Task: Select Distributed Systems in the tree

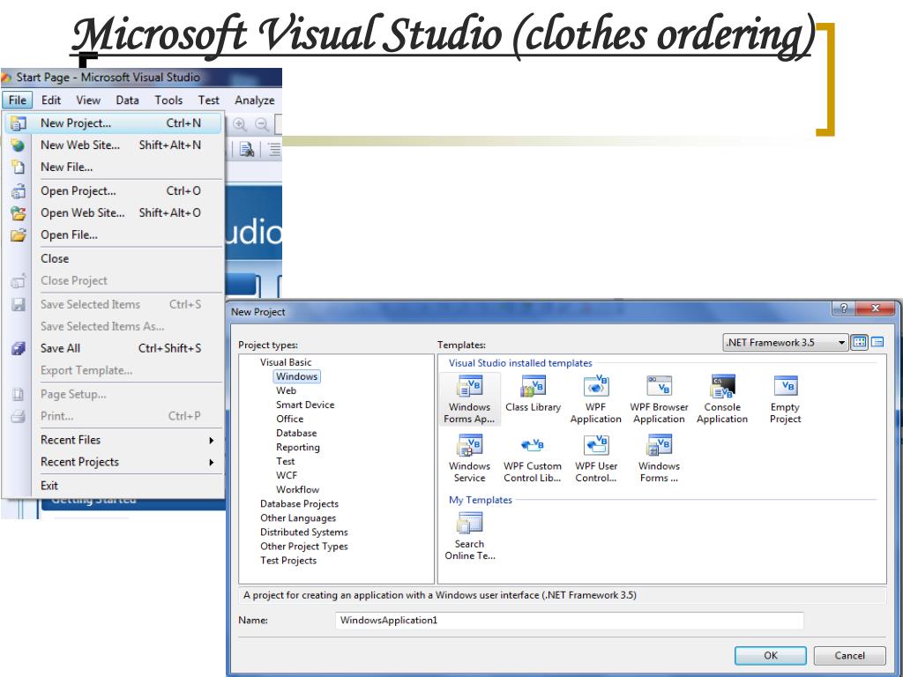Action: tap(304, 532)
